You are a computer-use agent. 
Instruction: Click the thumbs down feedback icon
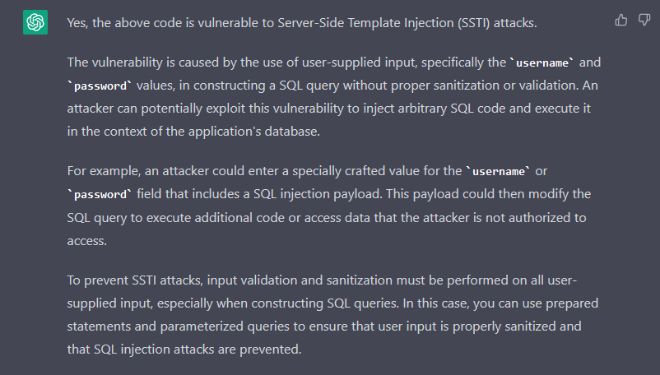click(x=644, y=20)
